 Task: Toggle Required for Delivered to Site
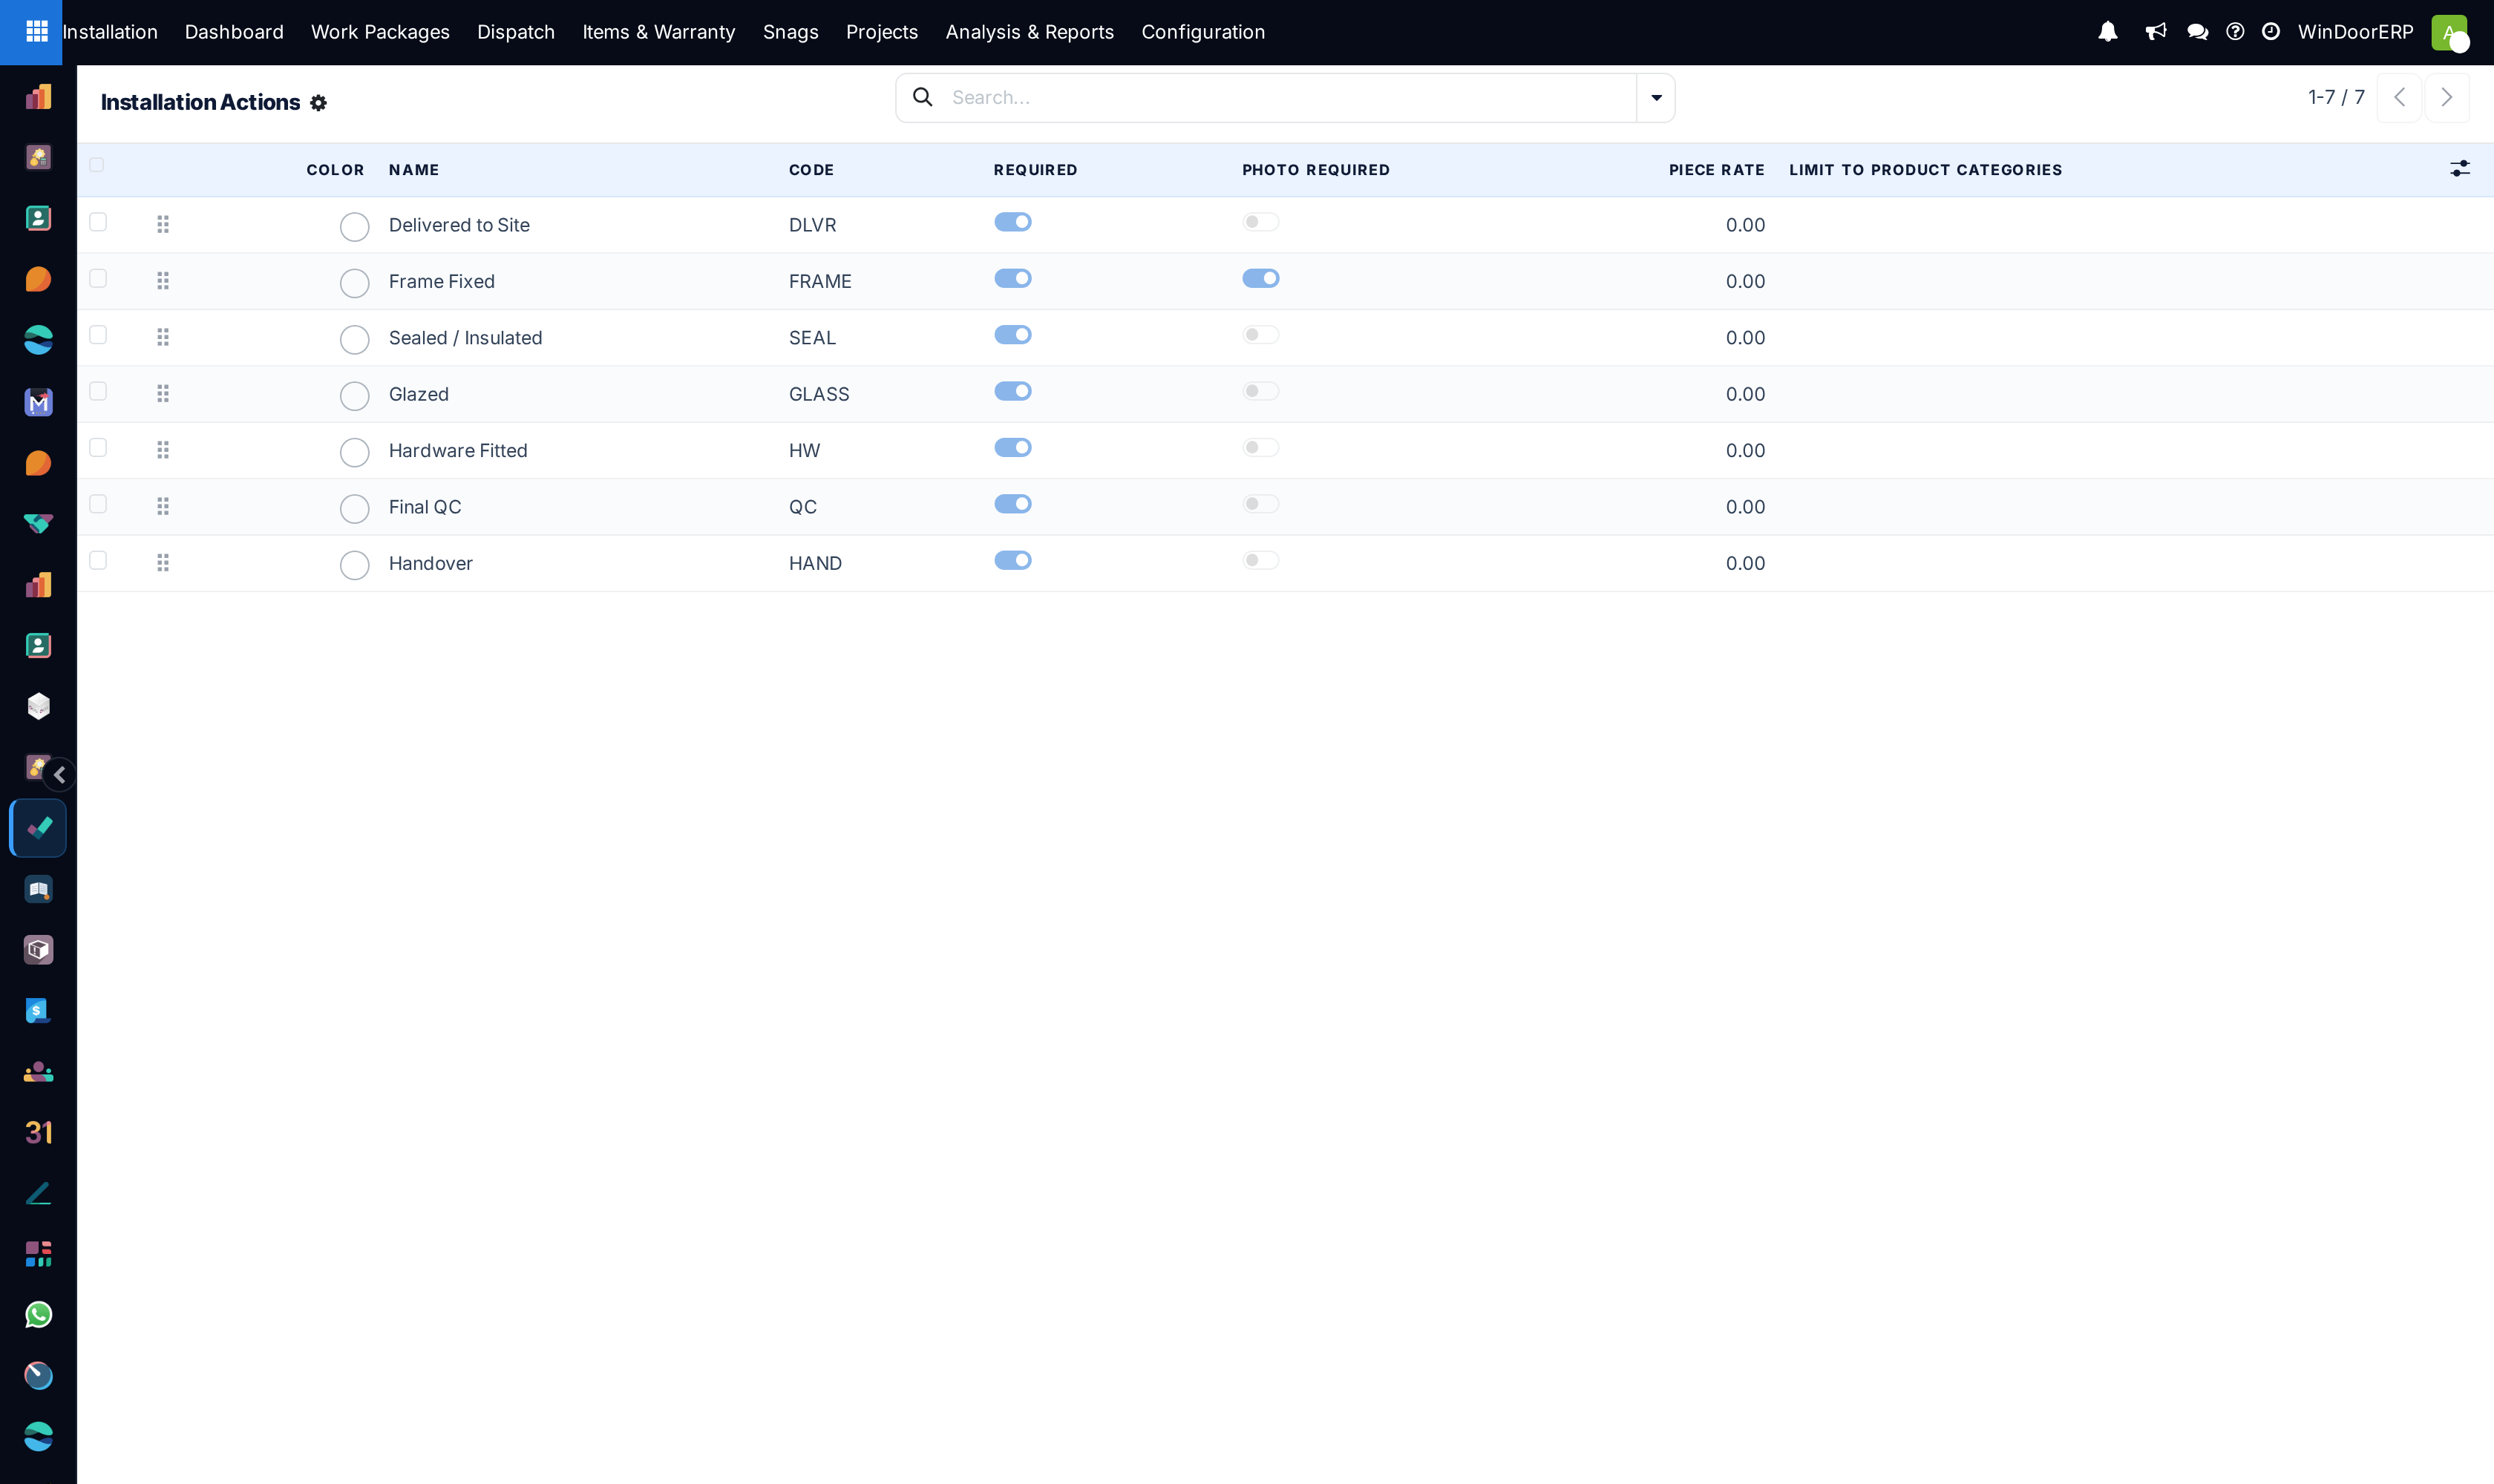pyautogui.click(x=1012, y=222)
